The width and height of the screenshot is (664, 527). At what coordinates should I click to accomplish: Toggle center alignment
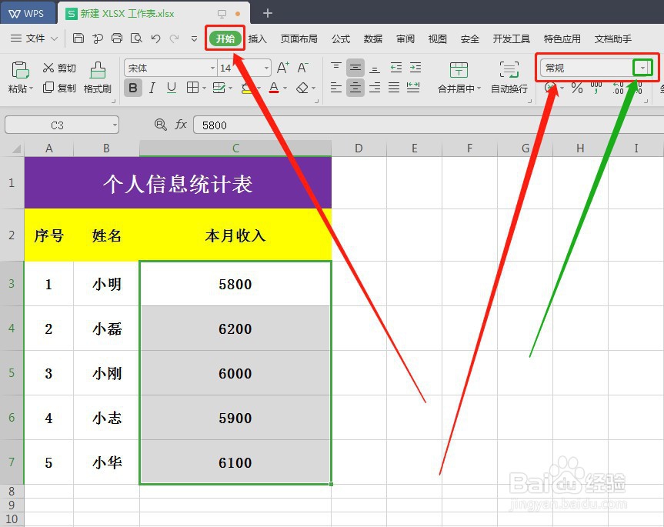pos(355,87)
